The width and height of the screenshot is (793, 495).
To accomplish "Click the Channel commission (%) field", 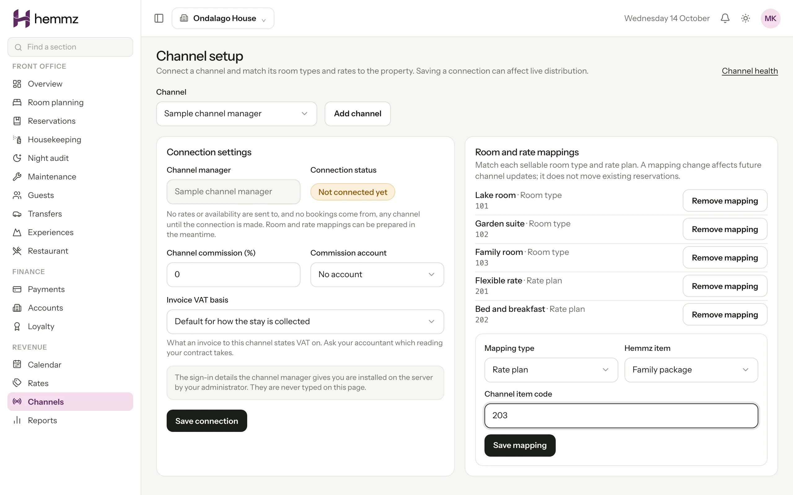I will click(x=233, y=274).
